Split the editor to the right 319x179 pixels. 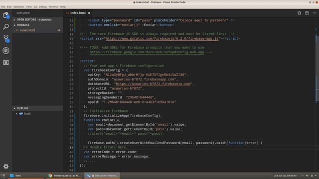[307, 13]
